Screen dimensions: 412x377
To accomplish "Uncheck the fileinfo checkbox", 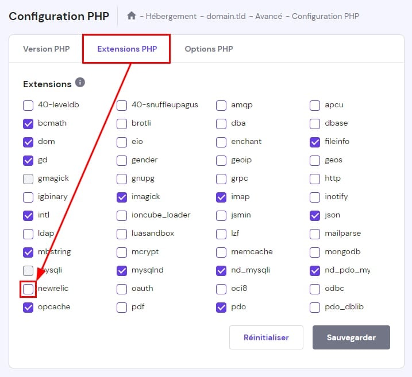I will coord(315,142).
